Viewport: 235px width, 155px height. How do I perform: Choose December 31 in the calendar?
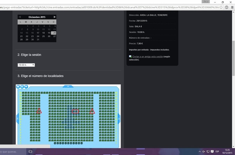[38, 40]
